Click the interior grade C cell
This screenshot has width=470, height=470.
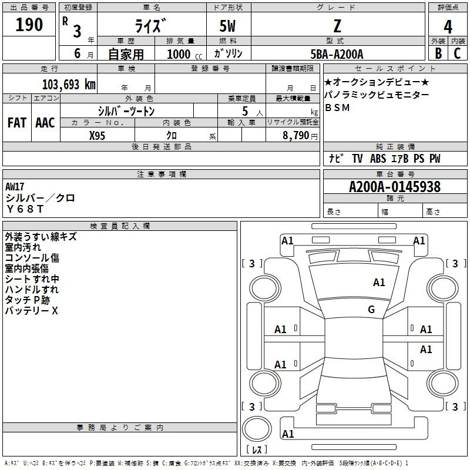(457, 53)
